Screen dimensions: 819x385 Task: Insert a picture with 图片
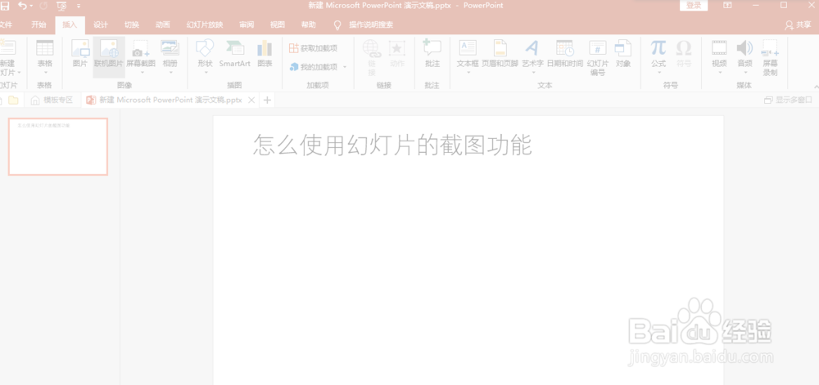click(80, 54)
